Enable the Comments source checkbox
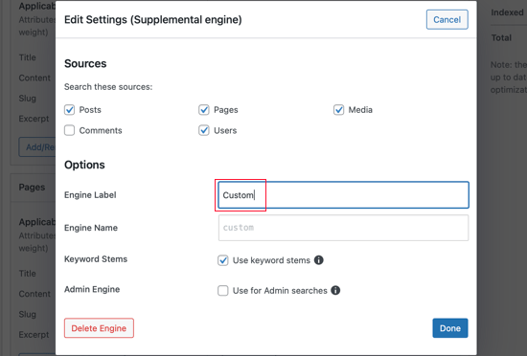 [x=70, y=130]
